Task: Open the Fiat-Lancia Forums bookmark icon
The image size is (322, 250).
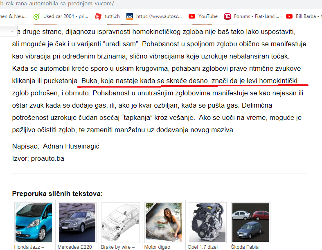Action: 227,16
